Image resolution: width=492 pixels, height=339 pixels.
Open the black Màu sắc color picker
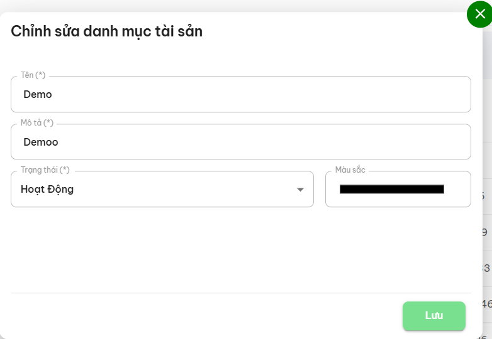[x=391, y=189]
